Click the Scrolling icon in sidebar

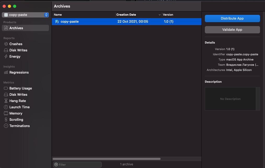[x=6, y=119]
